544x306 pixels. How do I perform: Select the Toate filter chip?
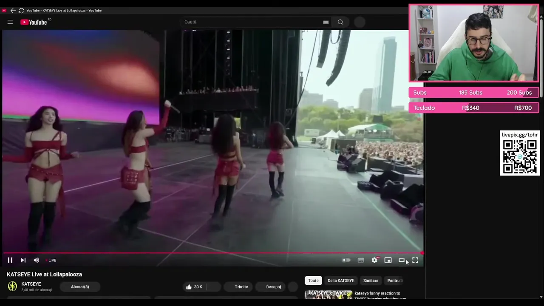313,280
